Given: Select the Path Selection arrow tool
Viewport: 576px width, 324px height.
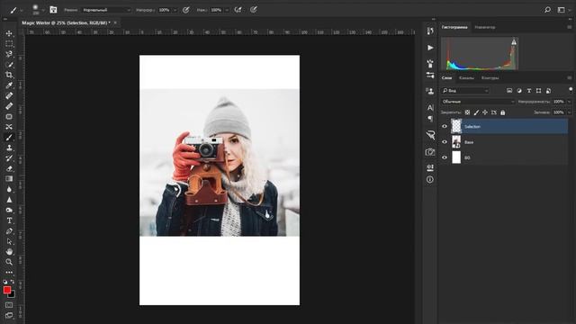Looking at the screenshot, I should tap(9, 241).
